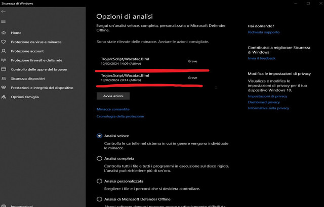Click the Avvia azioni button
This screenshot has width=324, height=207.
tap(113, 96)
